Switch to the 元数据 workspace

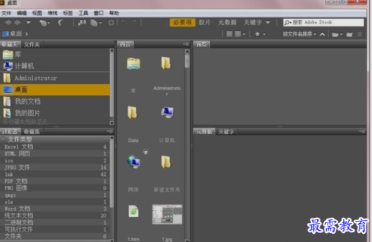tap(227, 22)
